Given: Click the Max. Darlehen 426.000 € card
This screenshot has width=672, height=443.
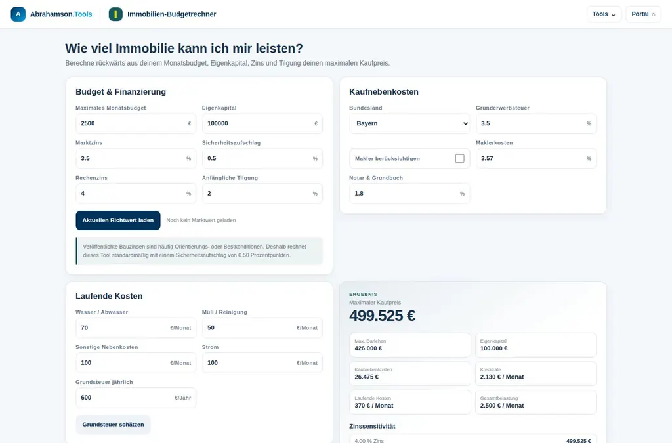Looking at the screenshot, I should click(410, 345).
